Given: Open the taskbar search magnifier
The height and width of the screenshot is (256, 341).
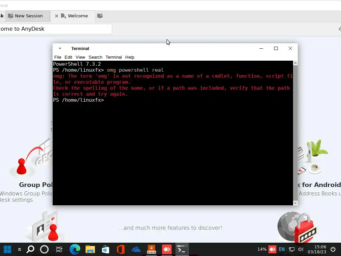Looking at the screenshot, I should click(x=30, y=249).
